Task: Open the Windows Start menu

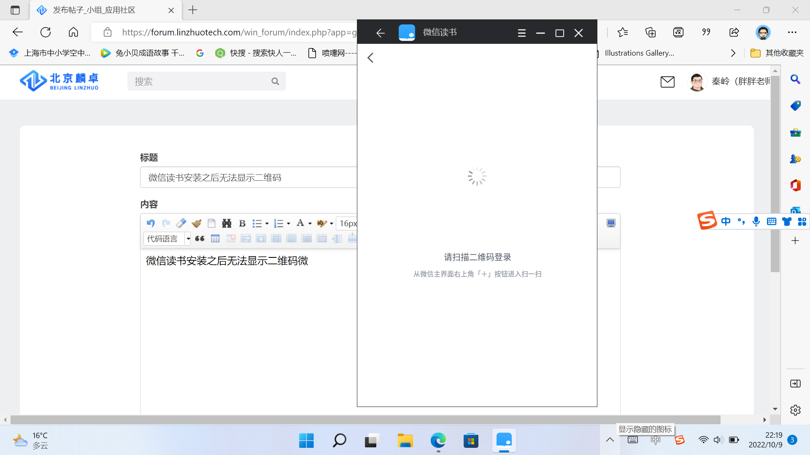Action: (306, 441)
